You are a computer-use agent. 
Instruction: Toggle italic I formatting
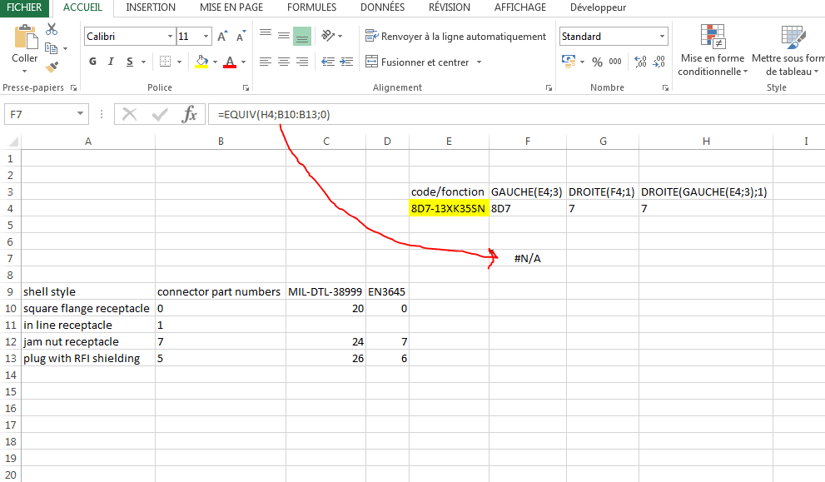click(x=112, y=62)
